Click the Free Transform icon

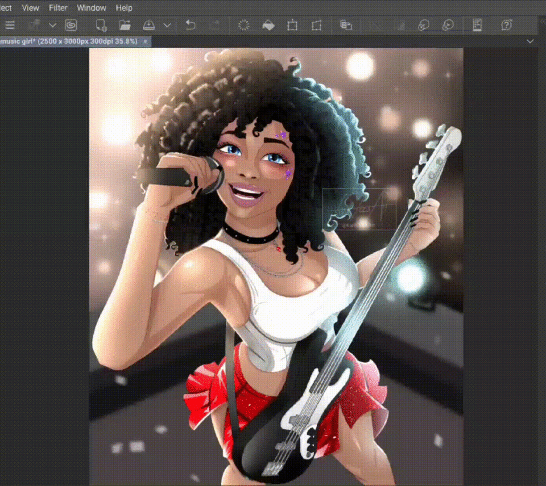316,25
